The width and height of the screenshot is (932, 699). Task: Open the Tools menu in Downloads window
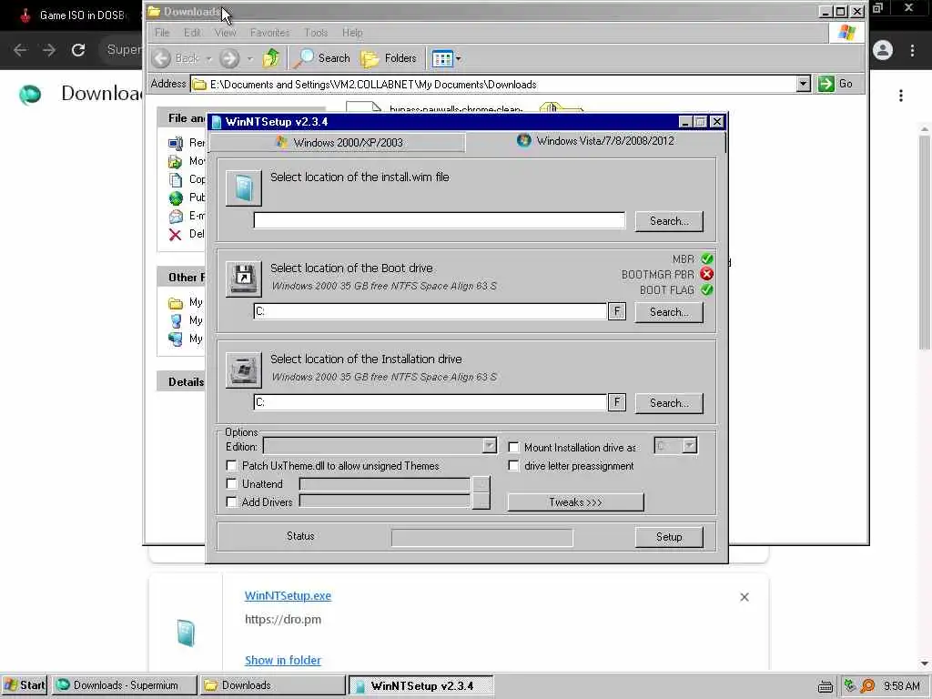316,33
